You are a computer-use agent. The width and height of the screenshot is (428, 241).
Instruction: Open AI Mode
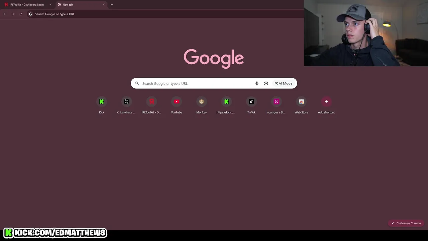pos(284,83)
